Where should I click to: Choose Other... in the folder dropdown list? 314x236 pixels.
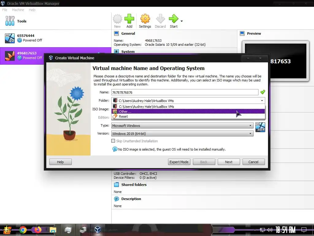(x=188, y=111)
